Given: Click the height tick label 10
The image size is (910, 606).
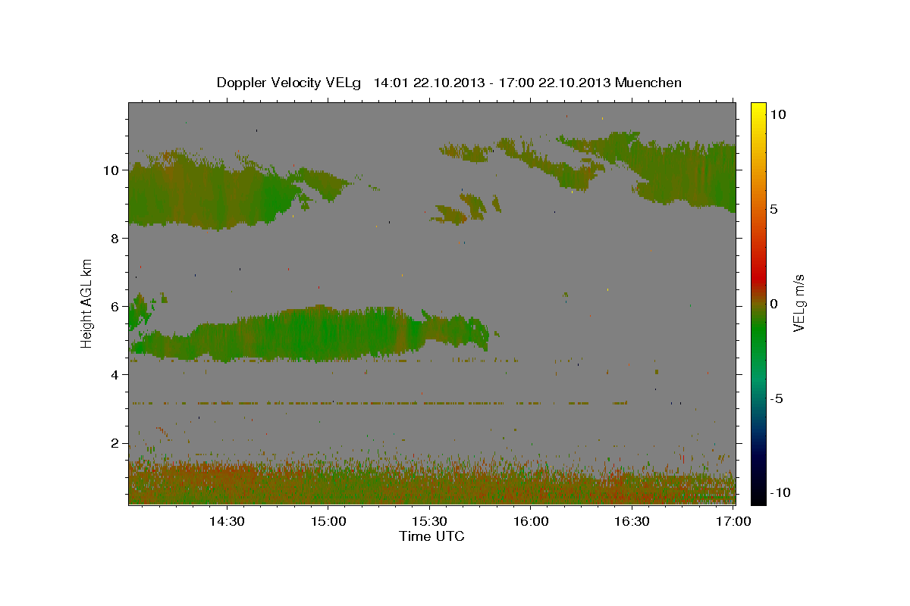Looking at the screenshot, I should (x=111, y=170).
